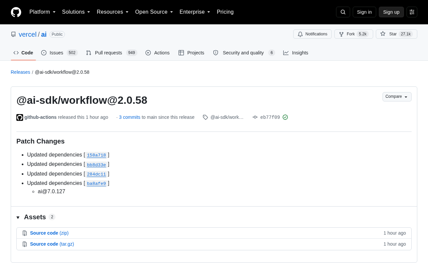Open the Actions tab
This screenshot has width=428, height=267.
157,53
